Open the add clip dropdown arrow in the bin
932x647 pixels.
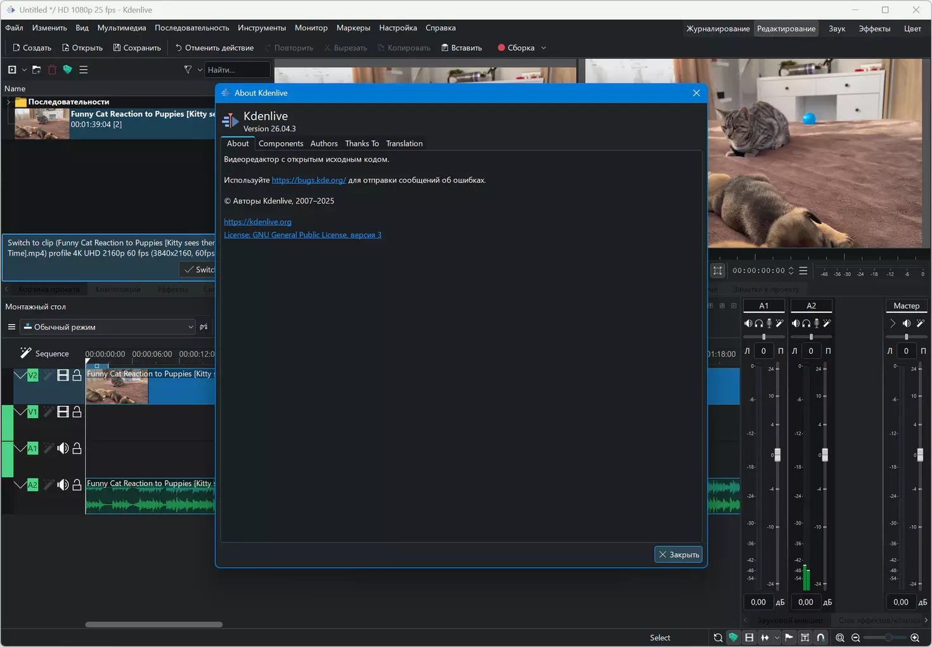pos(24,70)
